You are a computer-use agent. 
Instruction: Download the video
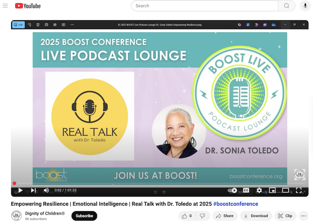(x=256, y=216)
